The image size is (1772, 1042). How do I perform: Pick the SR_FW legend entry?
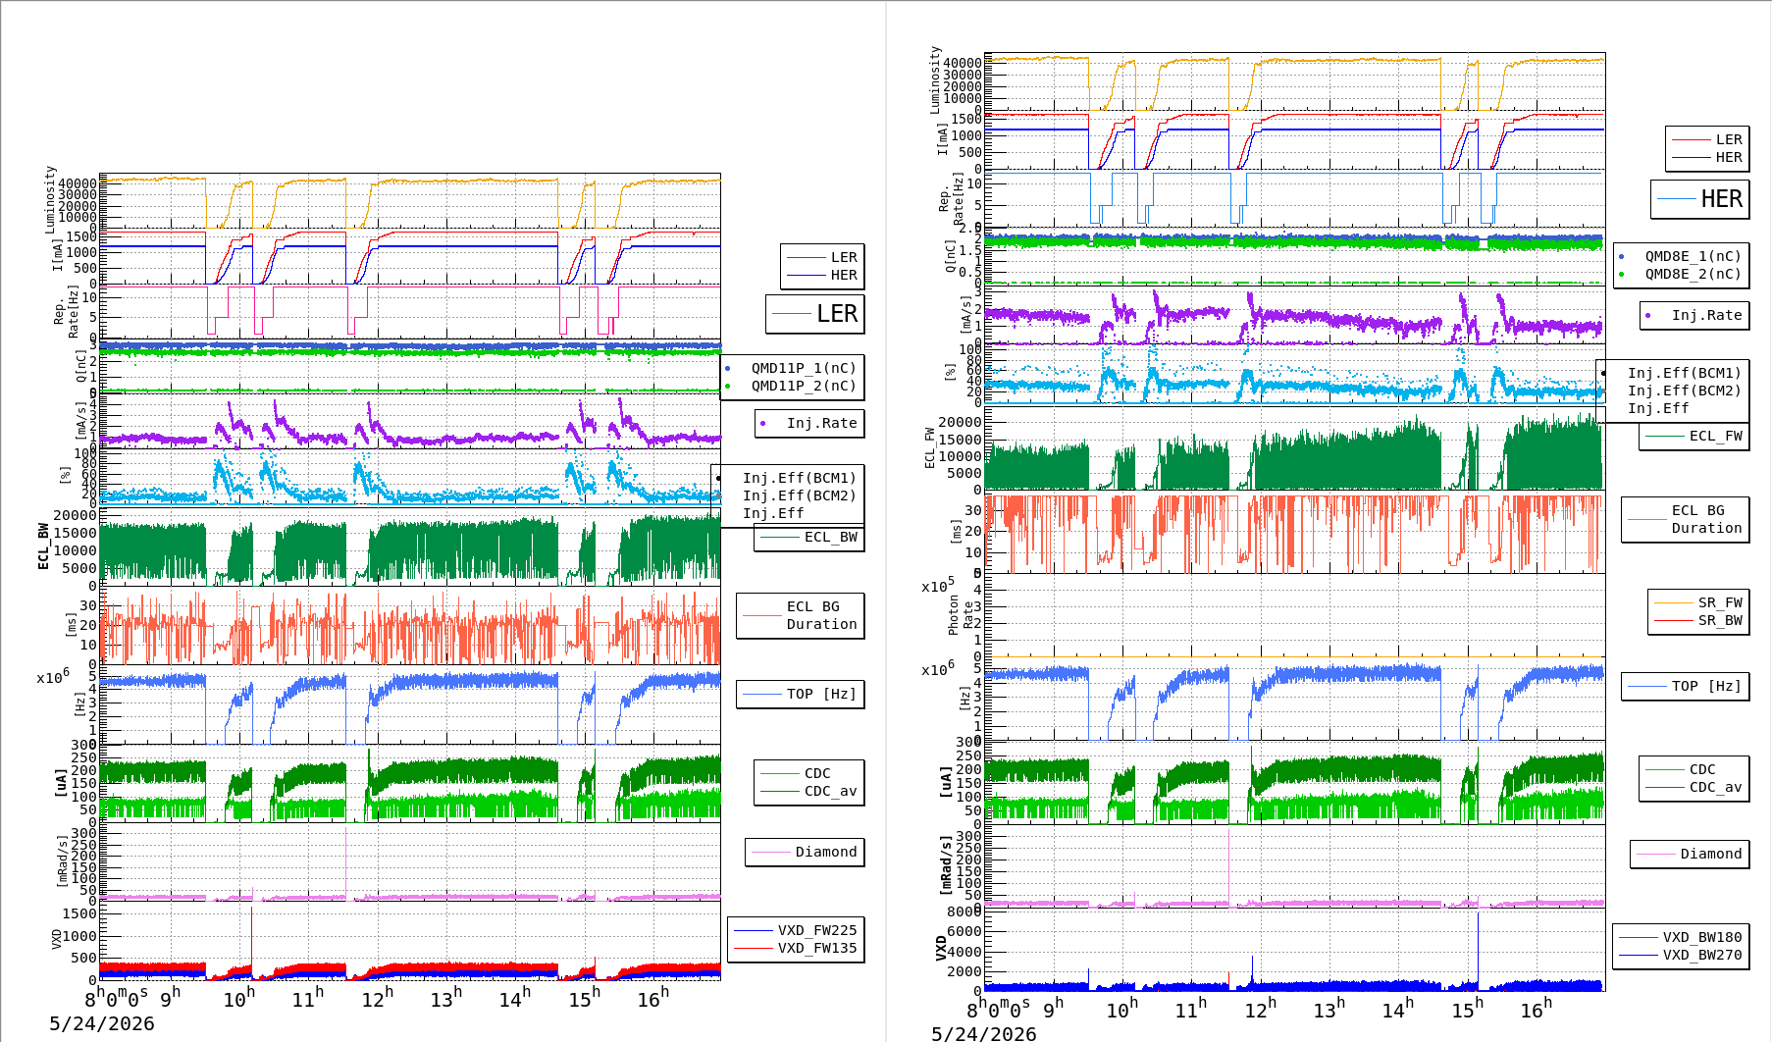[x=1720, y=602]
